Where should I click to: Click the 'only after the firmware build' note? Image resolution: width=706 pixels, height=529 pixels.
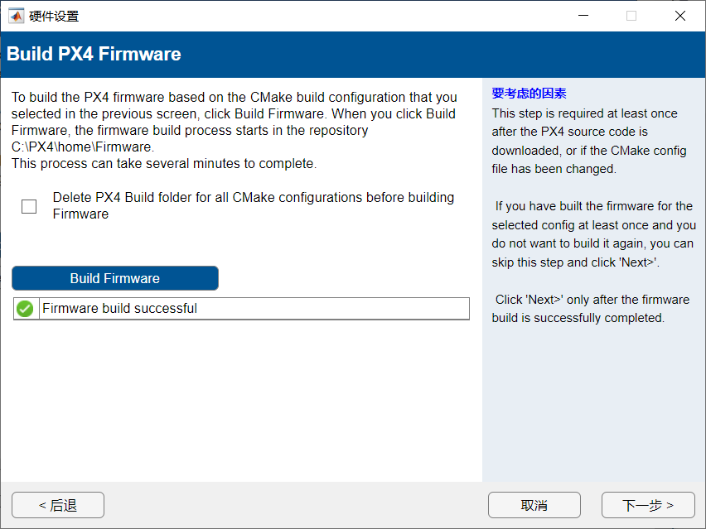pyautogui.click(x=592, y=309)
